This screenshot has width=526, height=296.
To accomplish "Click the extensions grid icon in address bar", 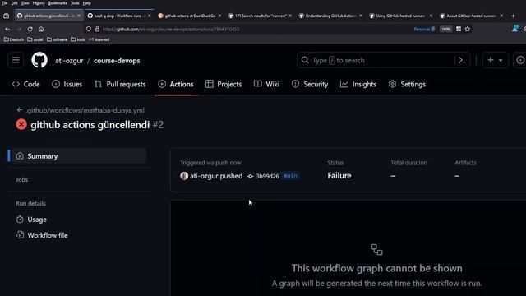I will 459,30.
